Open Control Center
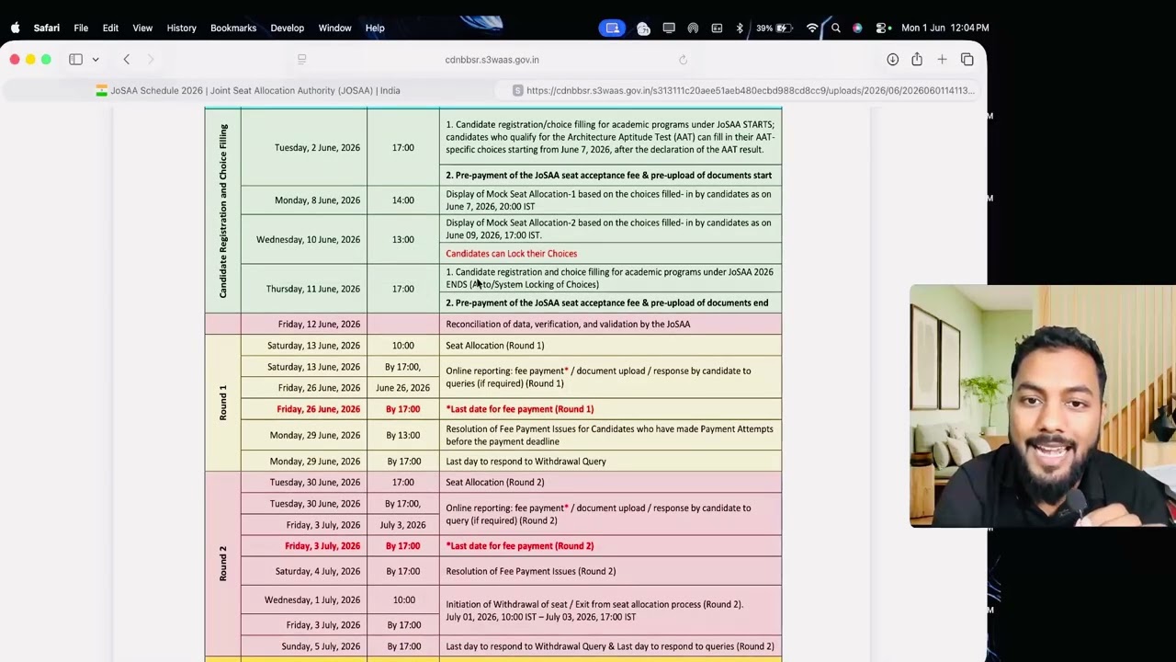This screenshot has width=1176, height=662. 882,28
